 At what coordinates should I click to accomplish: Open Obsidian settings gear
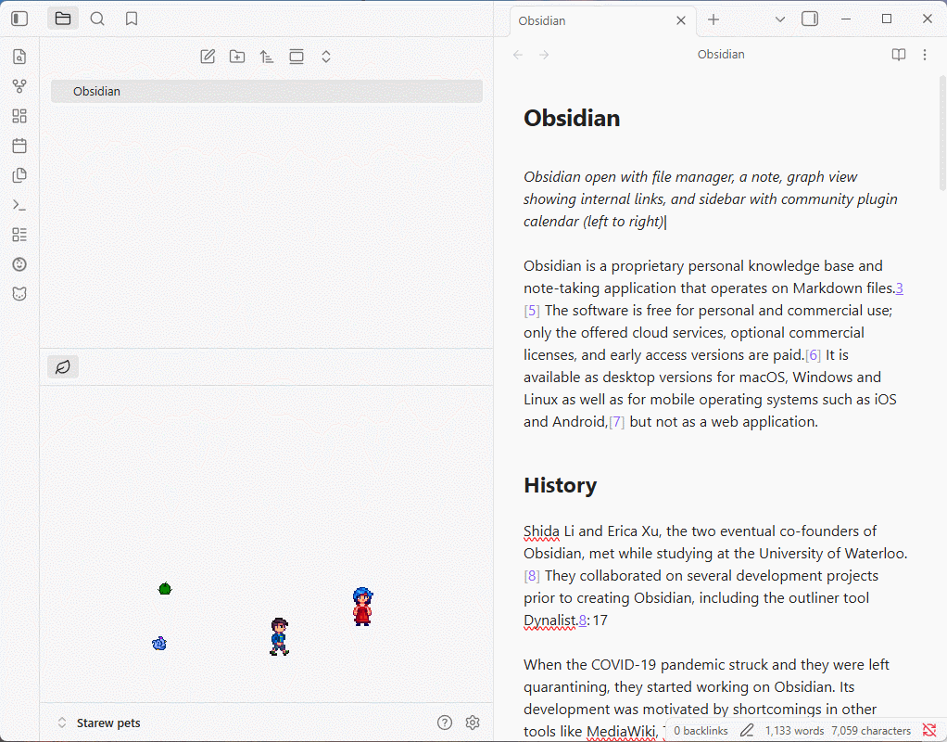point(473,723)
